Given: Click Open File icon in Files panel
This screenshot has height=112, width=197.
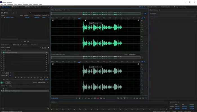Looking at the screenshot, I should (2, 13).
